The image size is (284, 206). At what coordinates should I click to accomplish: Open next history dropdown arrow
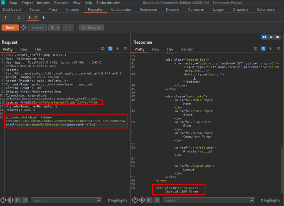[72, 28]
